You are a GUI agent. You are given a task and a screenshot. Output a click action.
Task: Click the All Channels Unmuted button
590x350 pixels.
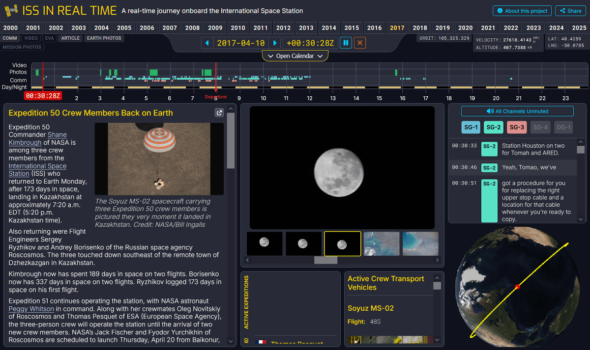coord(517,111)
